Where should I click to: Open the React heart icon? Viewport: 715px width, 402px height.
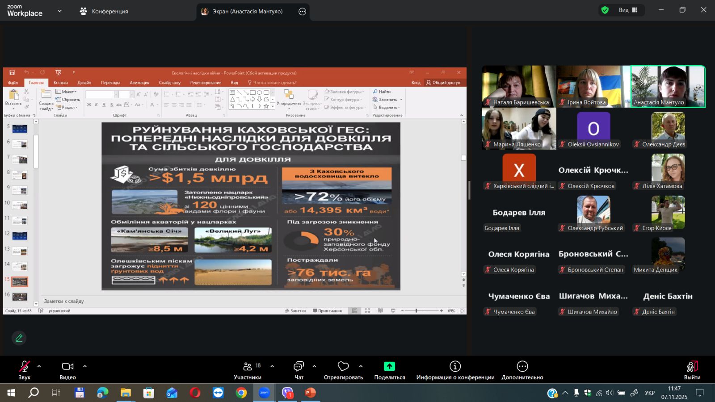[343, 367]
